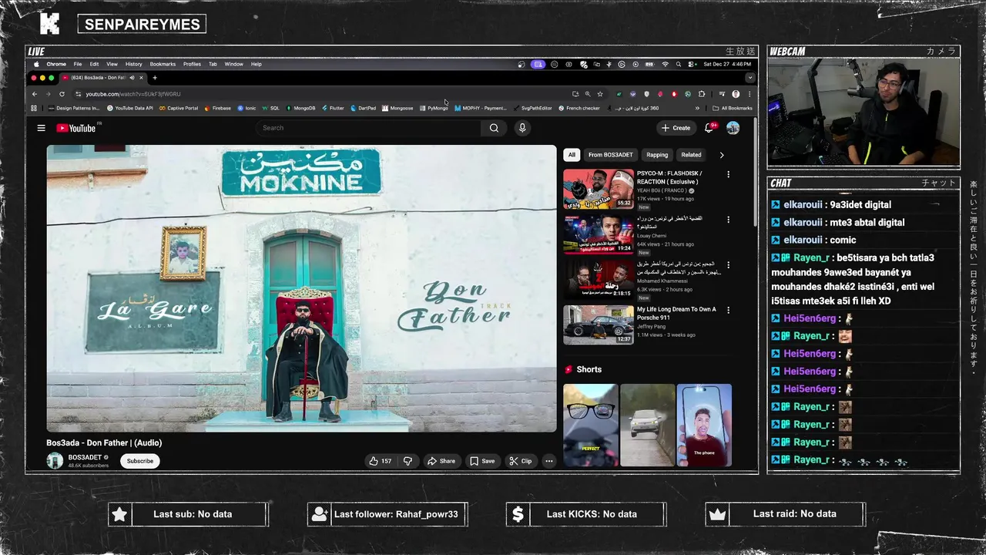Save the video to a playlist
Image resolution: width=986 pixels, height=555 pixels.
pos(482,461)
